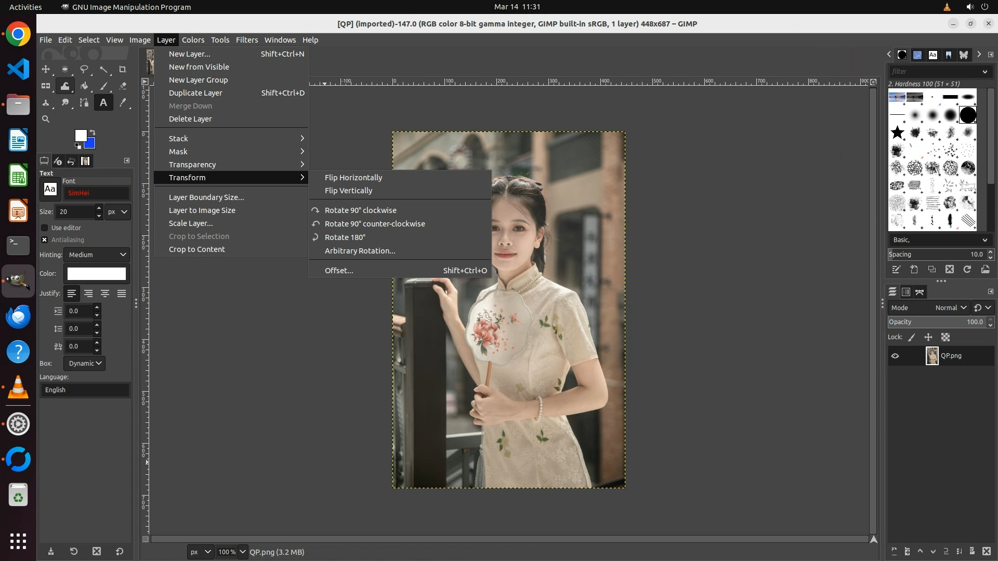
Task: Enable the Use editor checkbox
Action: (x=45, y=228)
